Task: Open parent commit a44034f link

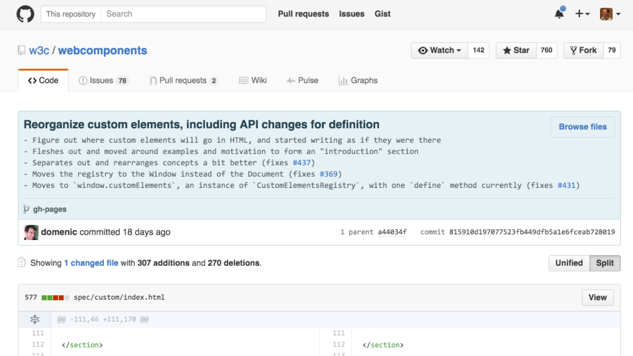Action: (392, 232)
